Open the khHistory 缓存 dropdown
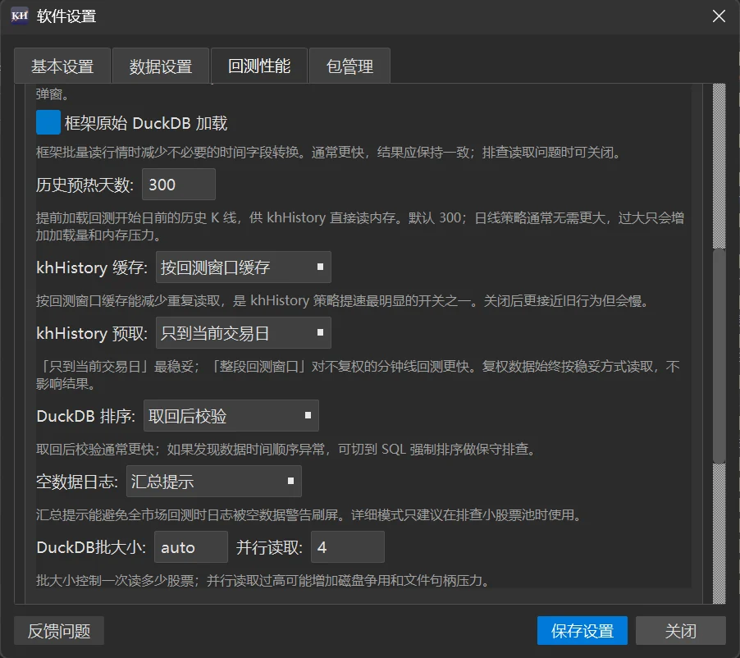Viewport: 740px width, 658px height. coord(243,267)
